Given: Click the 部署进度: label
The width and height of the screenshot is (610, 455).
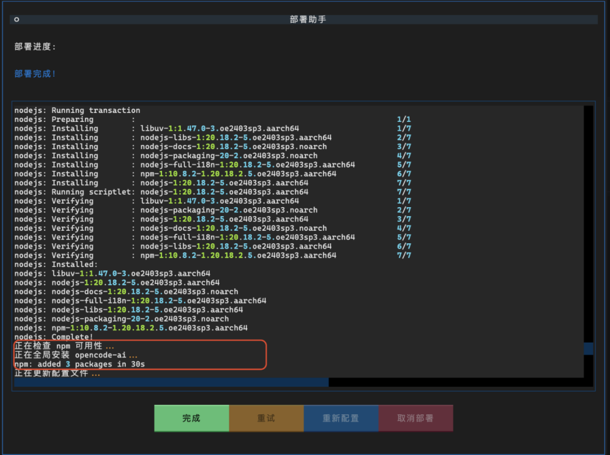Looking at the screenshot, I should (35, 47).
